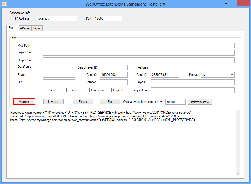Screen dimensions: 251x184
Task: Click the Layouts button
Action: (53, 101)
